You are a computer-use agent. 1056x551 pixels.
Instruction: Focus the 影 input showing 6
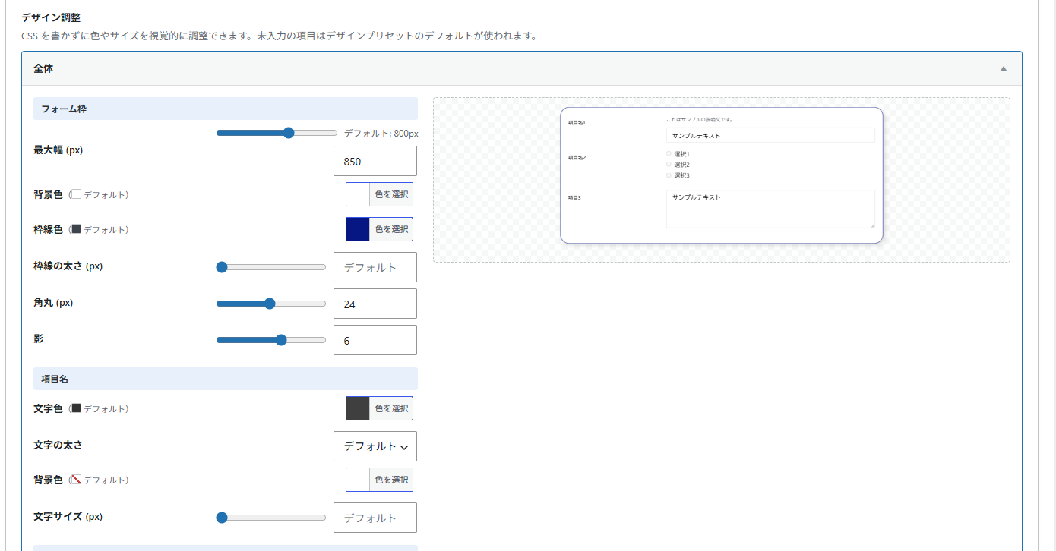[x=375, y=340]
